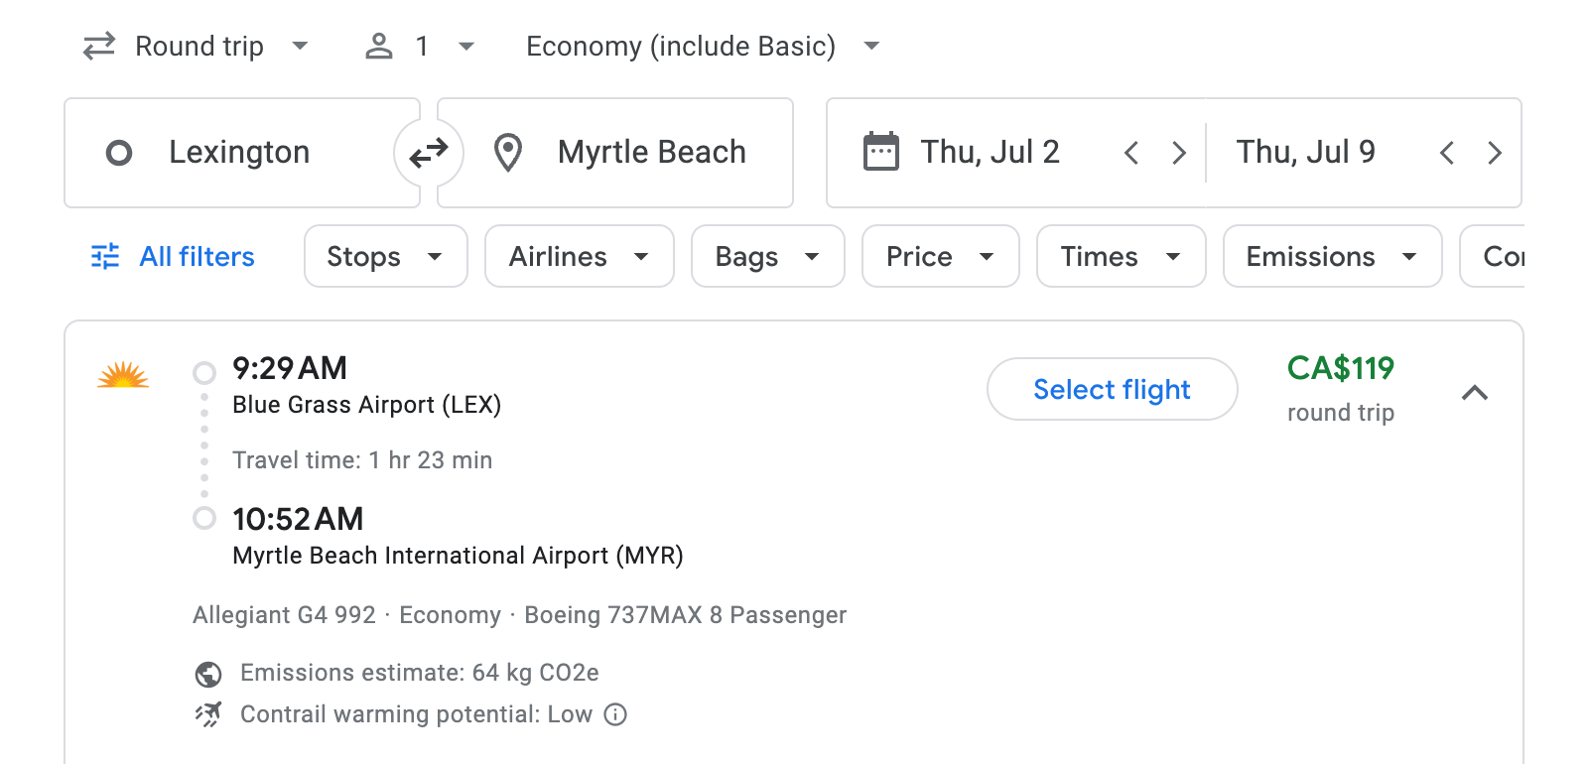Open the Emissions filter dropdown

pos(1331,256)
